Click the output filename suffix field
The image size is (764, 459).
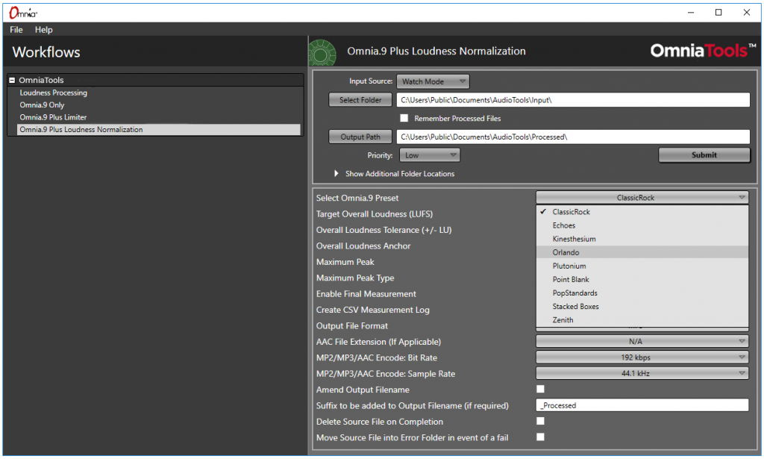coord(642,405)
